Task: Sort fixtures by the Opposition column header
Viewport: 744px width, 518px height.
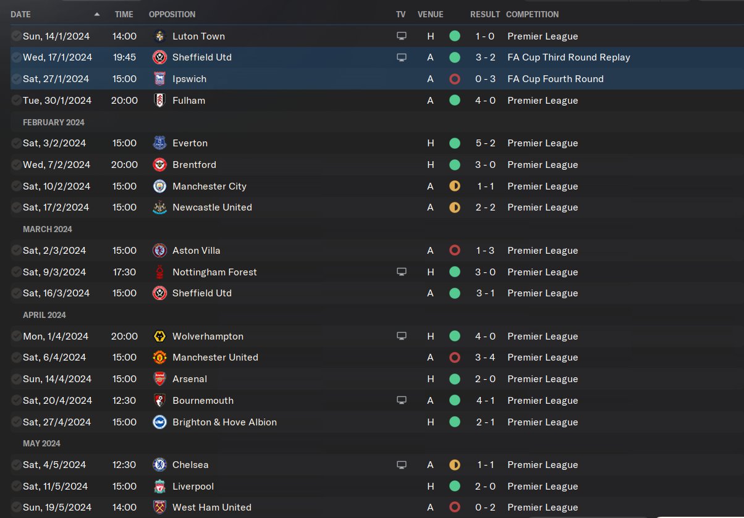Action: coord(172,14)
